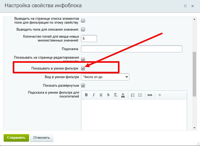This screenshot has width=200, height=146.
Task: Click the scrollbar down arrow
Action: (194, 128)
